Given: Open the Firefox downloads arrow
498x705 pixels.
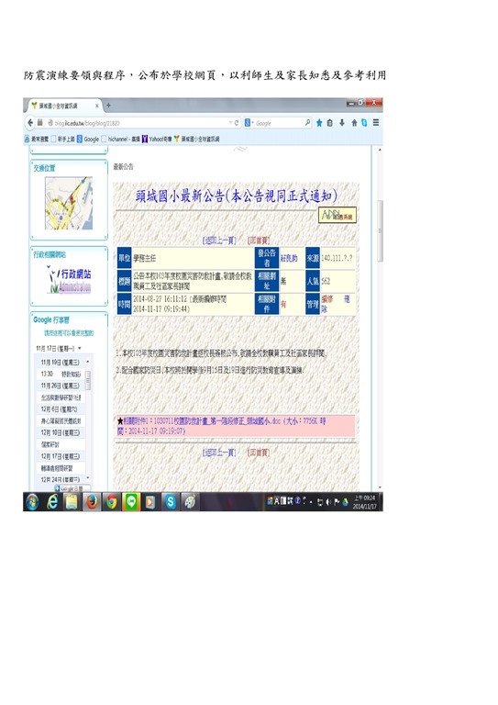Looking at the screenshot, I should [342, 123].
